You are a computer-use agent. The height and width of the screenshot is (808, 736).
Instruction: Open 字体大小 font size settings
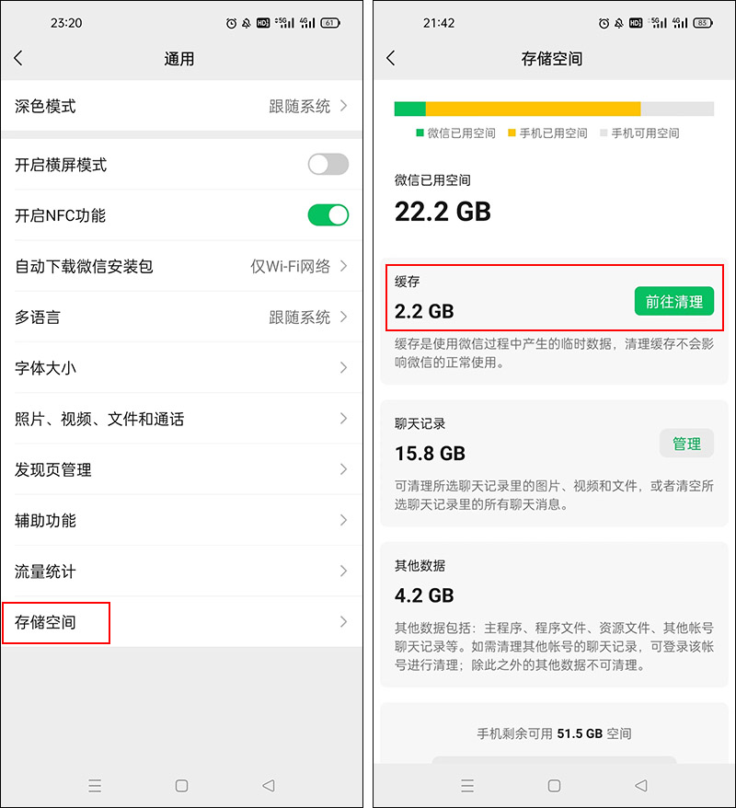tap(184, 367)
